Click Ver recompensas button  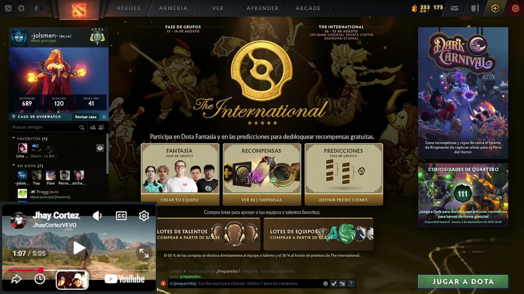point(262,200)
